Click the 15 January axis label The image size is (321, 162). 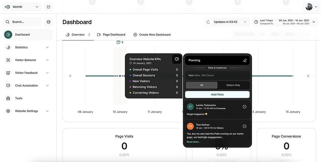(x=293, y=112)
